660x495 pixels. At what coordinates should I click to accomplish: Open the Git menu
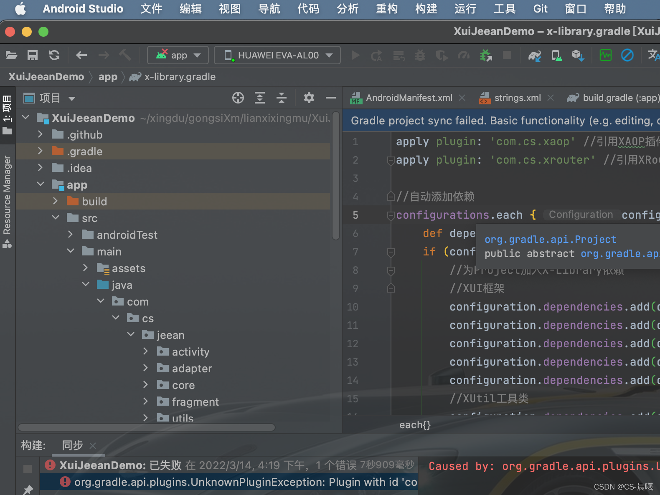pos(540,9)
